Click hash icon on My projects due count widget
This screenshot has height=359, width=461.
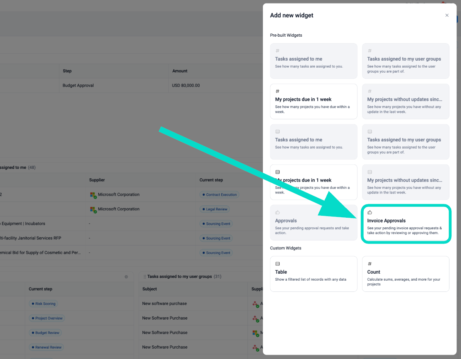point(277,91)
